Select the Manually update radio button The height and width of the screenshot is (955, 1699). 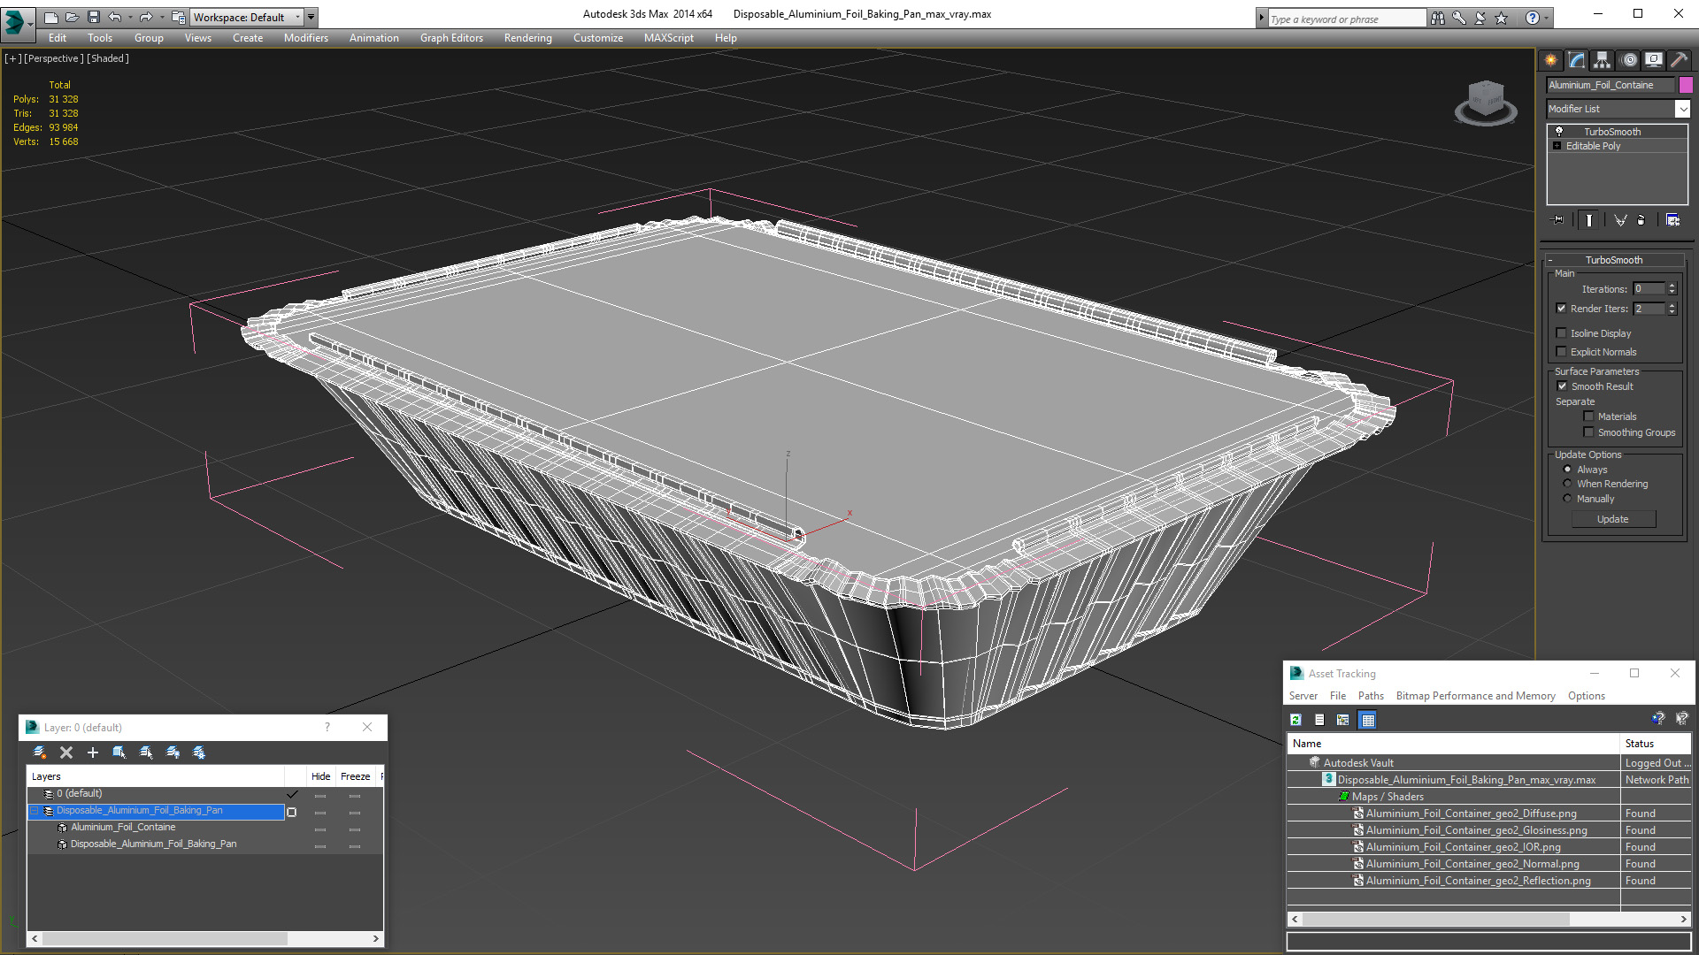pos(1568,499)
